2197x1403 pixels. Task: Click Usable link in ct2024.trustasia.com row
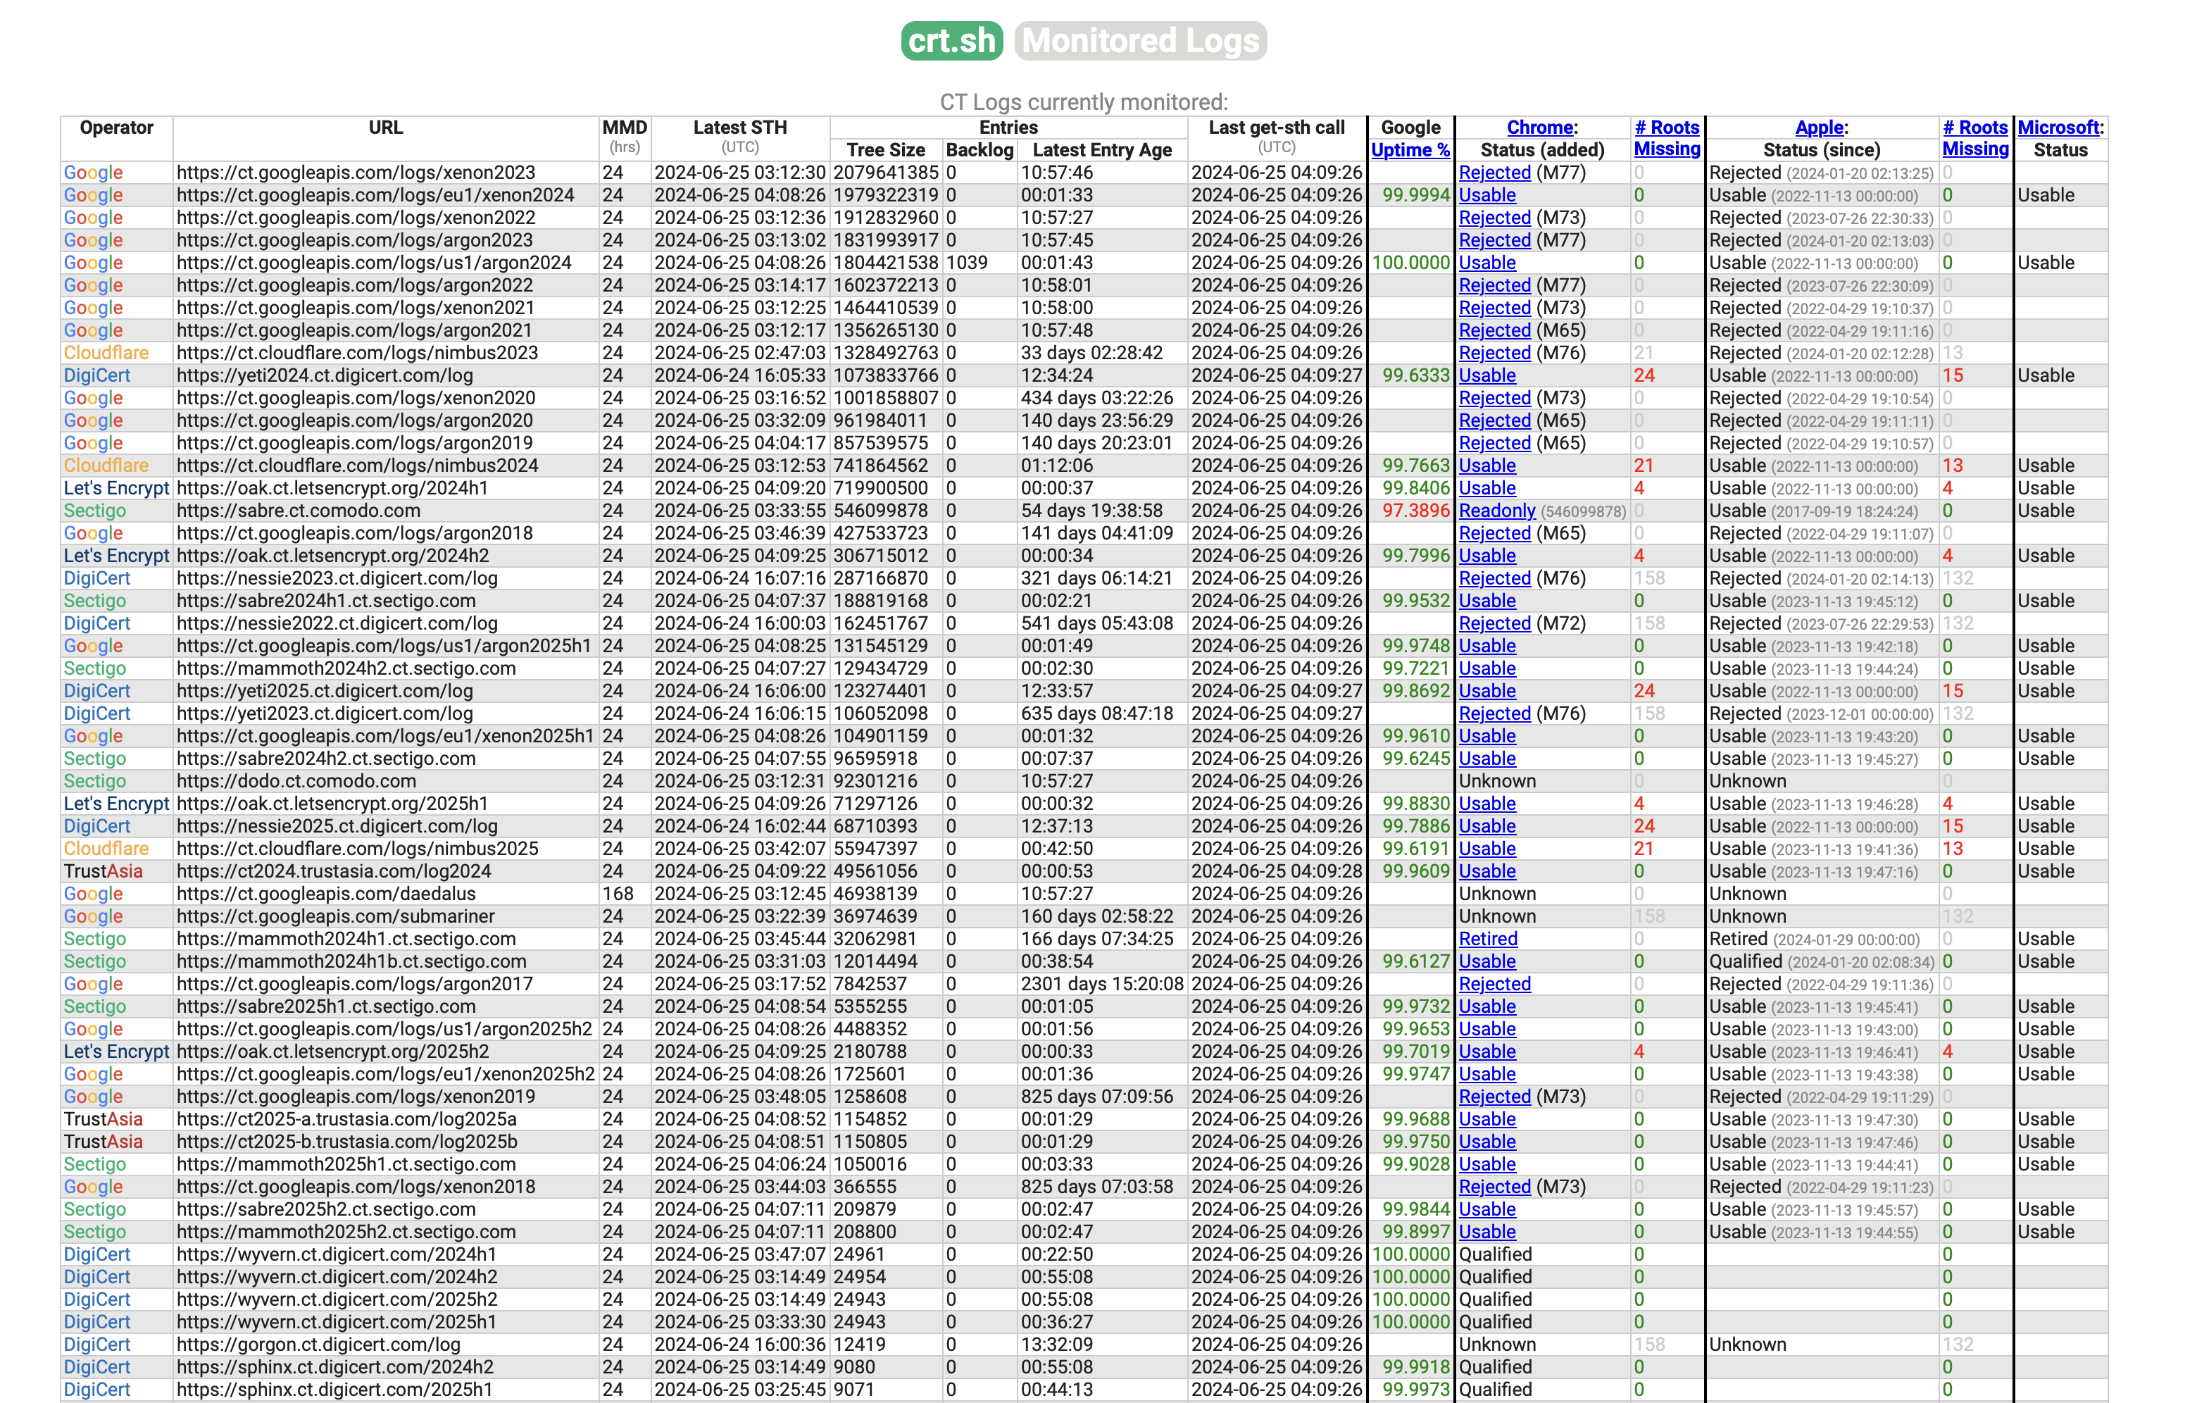1487,872
